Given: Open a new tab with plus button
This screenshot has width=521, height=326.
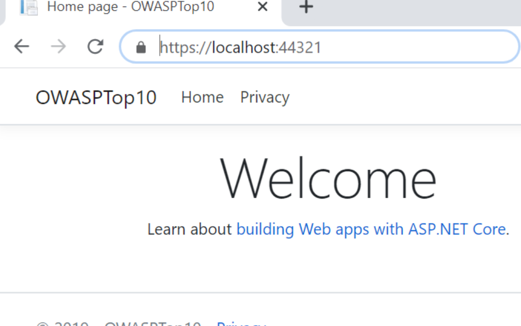Looking at the screenshot, I should pos(306,7).
